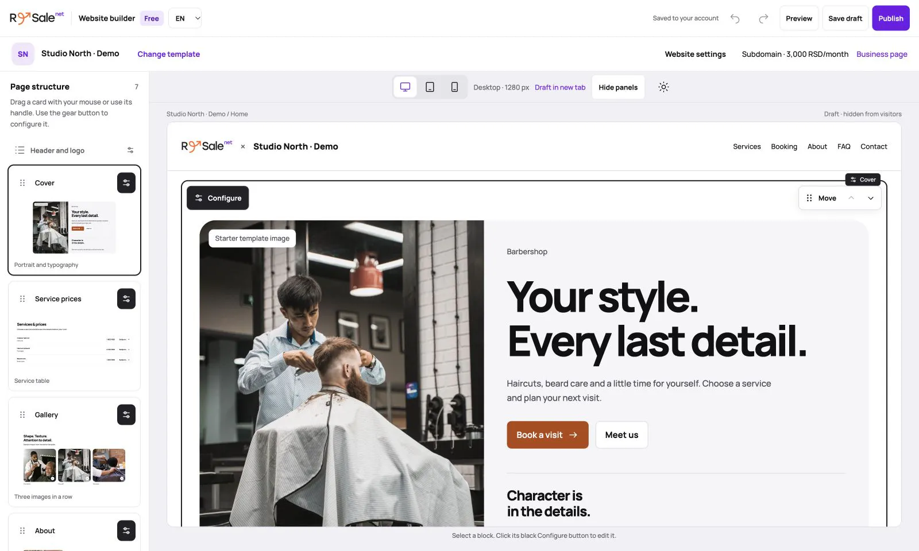This screenshot has width=919, height=551.
Task: Click the RSale logo in top bar
Action: coord(37,18)
